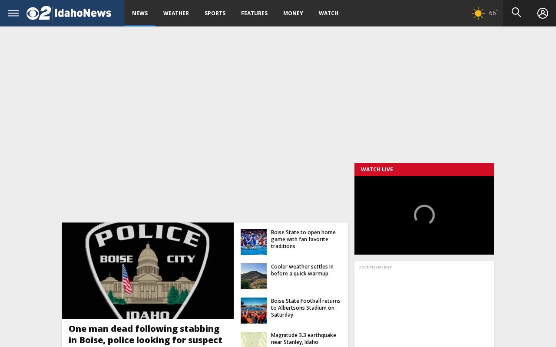556x347 pixels.
Task: Open the user account icon
Action: click(543, 13)
